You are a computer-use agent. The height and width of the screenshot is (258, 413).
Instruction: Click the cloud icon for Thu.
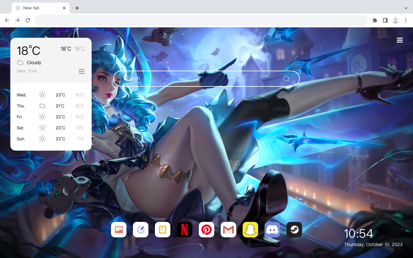42,106
